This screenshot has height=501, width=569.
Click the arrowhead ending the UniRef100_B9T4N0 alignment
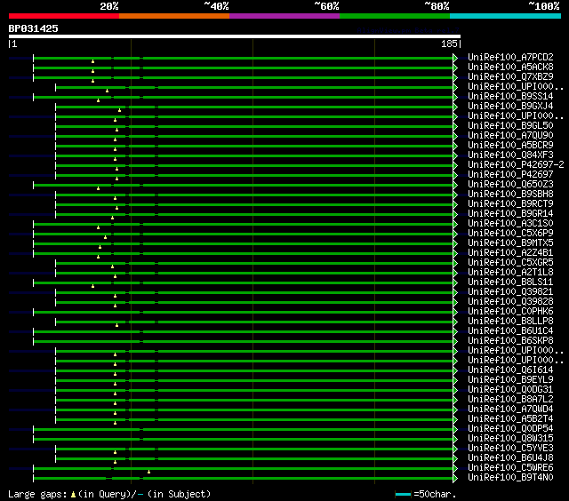pyautogui.click(x=455, y=478)
